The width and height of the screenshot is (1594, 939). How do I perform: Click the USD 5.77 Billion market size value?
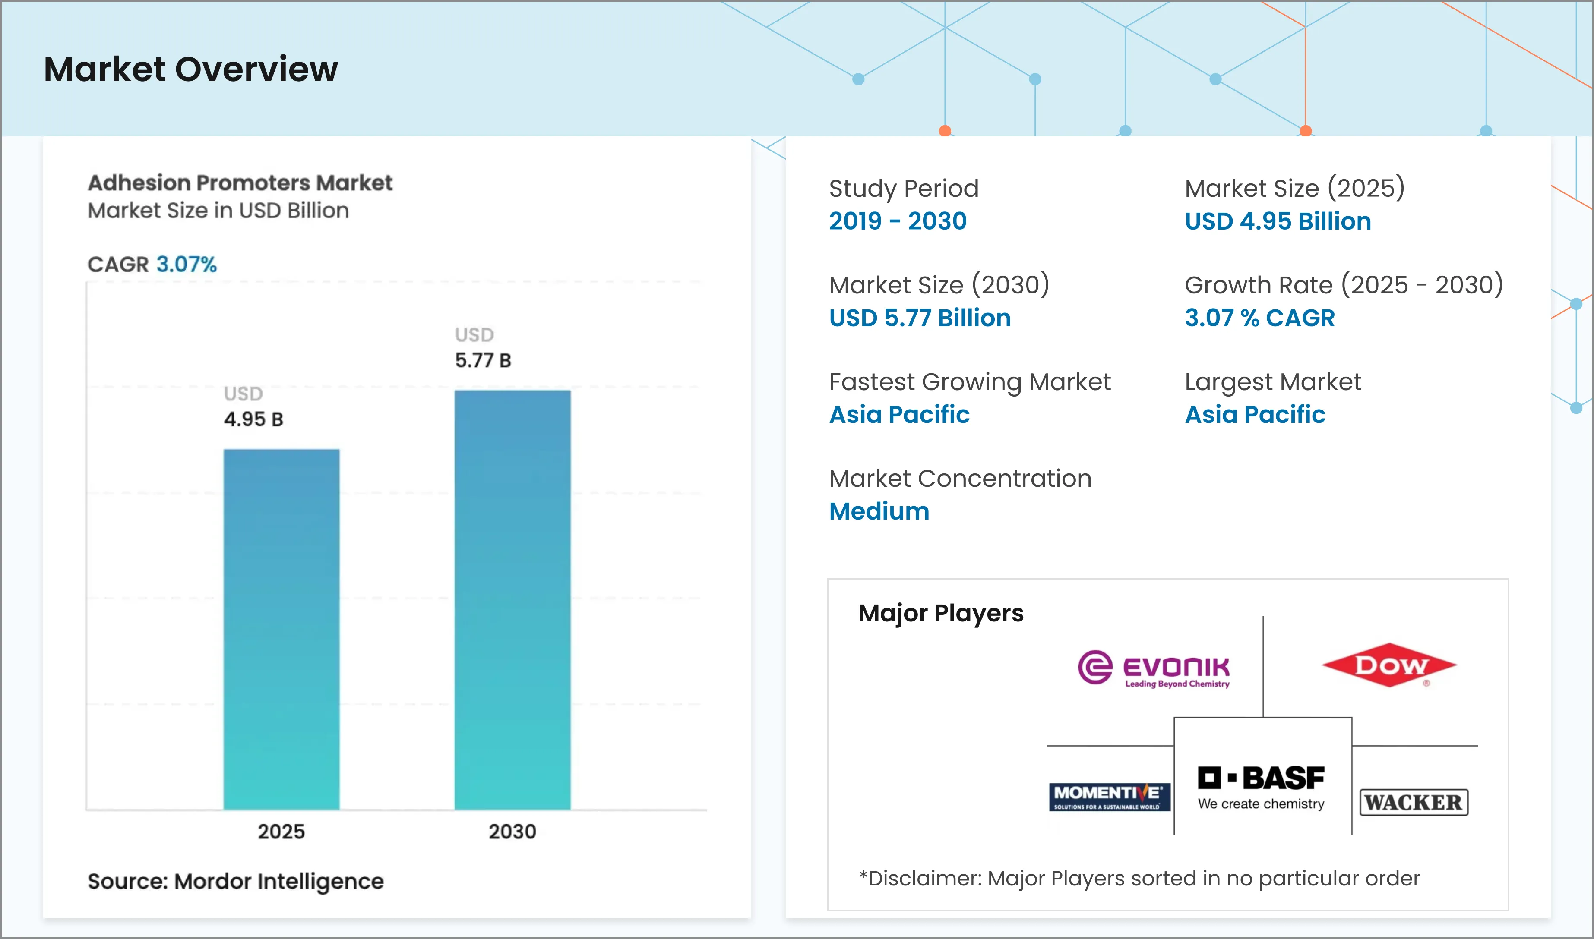tap(919, 318)
